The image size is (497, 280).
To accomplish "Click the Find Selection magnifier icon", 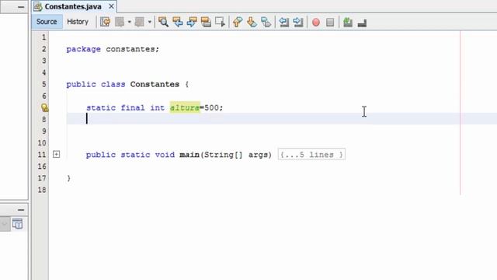I will [x=164, y=22].
